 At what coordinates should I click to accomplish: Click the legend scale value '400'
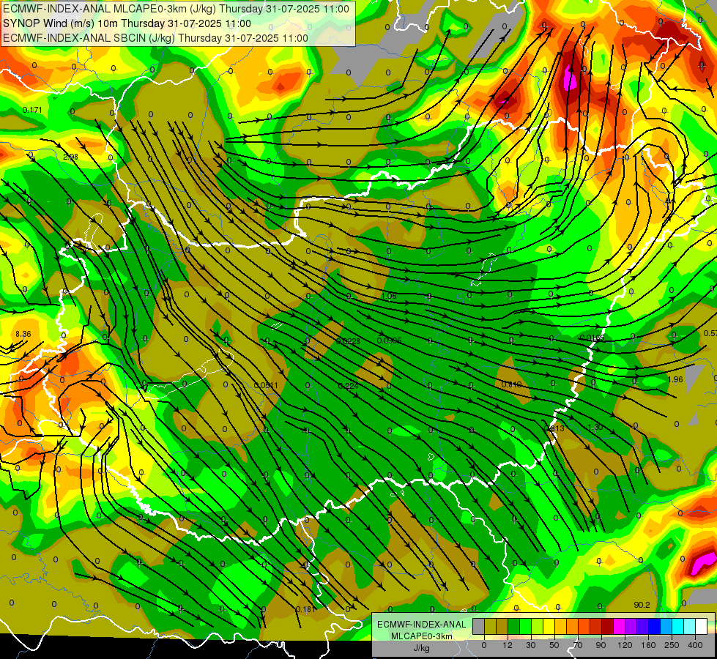pos(695,645)
